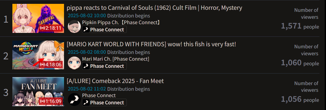The height and width of the screenshot is (110, 326).
Task: Click the 2025-08-02 10:00 start time
Action: coord(87,15)
